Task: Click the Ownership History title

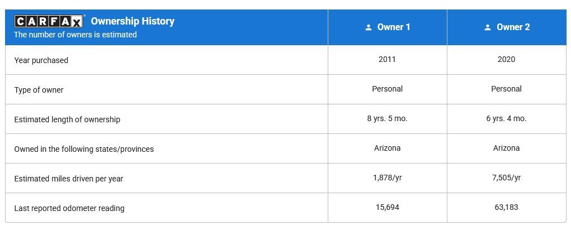Action: [133, 21]
